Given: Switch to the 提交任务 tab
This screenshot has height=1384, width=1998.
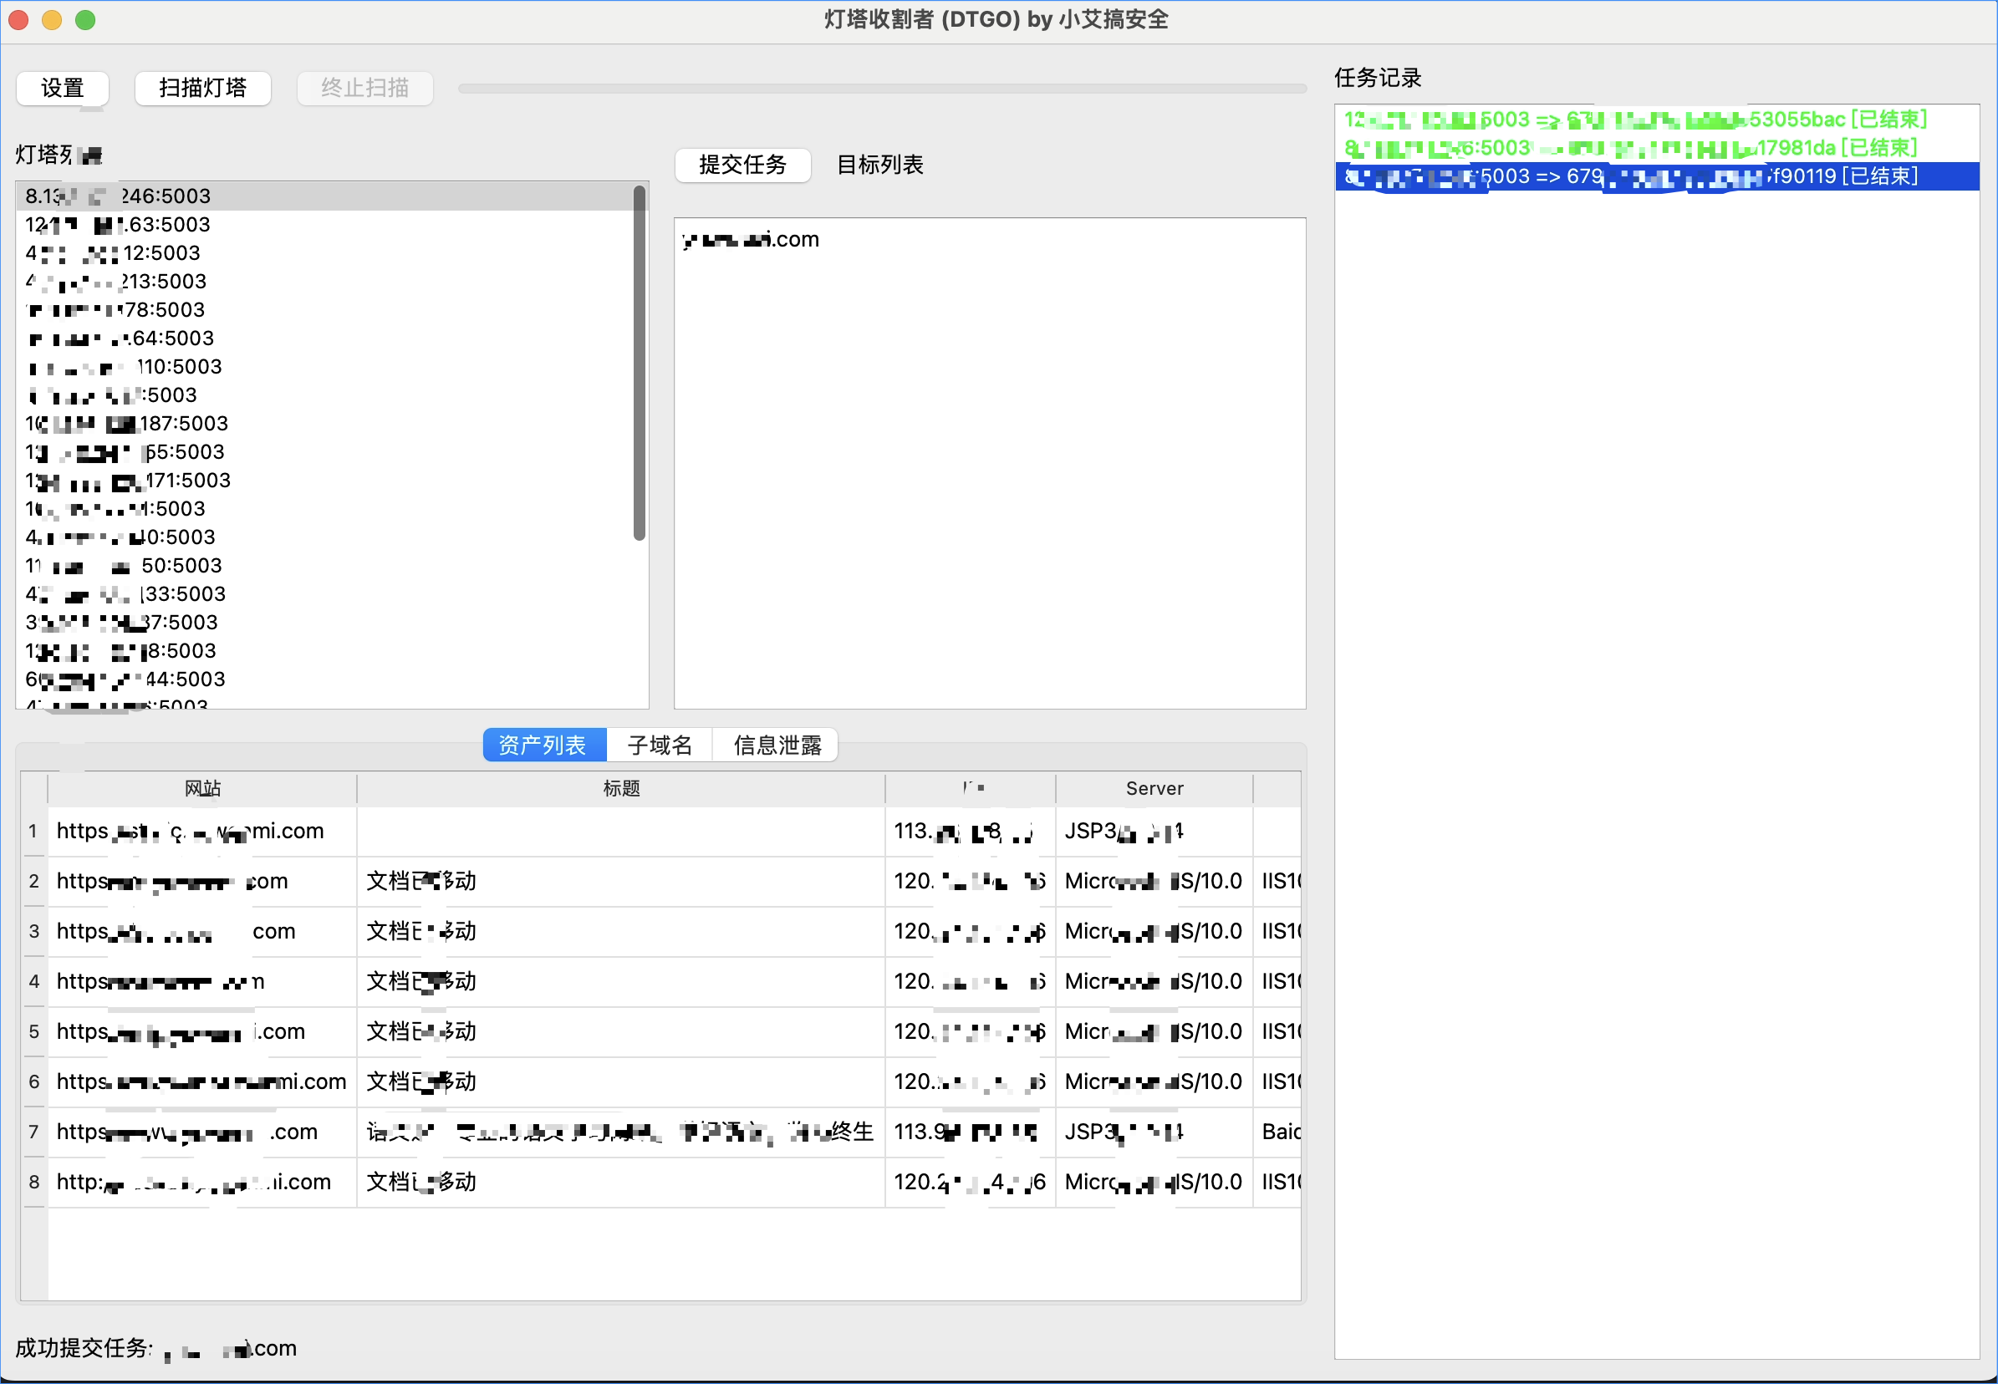Looking at the screenshot, I should point(742,165).
